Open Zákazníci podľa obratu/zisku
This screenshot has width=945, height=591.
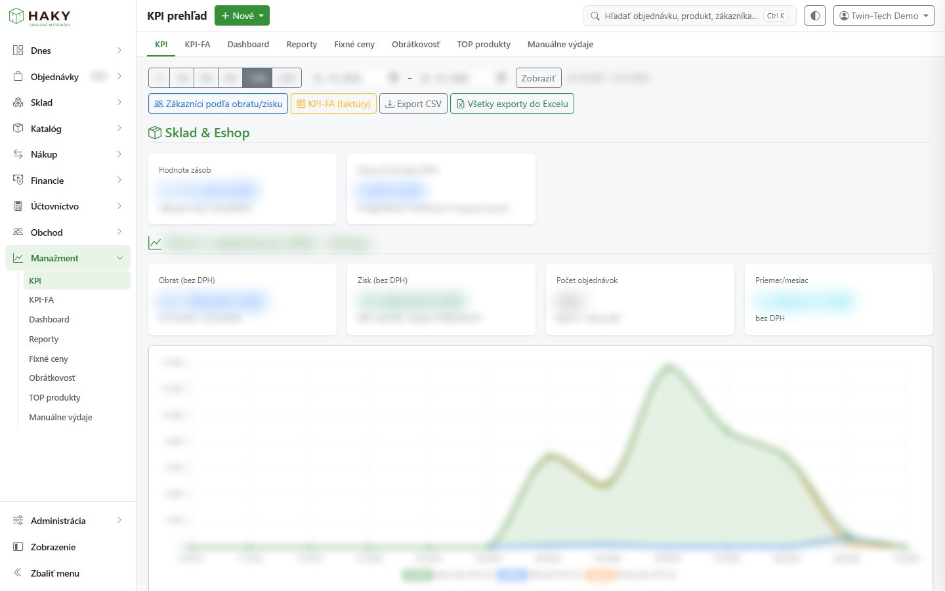tap(218, 104)
